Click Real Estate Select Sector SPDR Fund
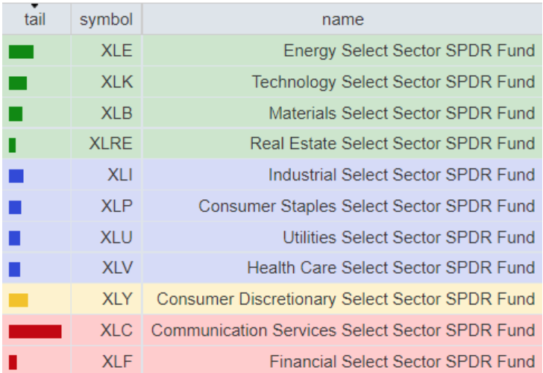This screenshot has width=543, height=373. 392,143
